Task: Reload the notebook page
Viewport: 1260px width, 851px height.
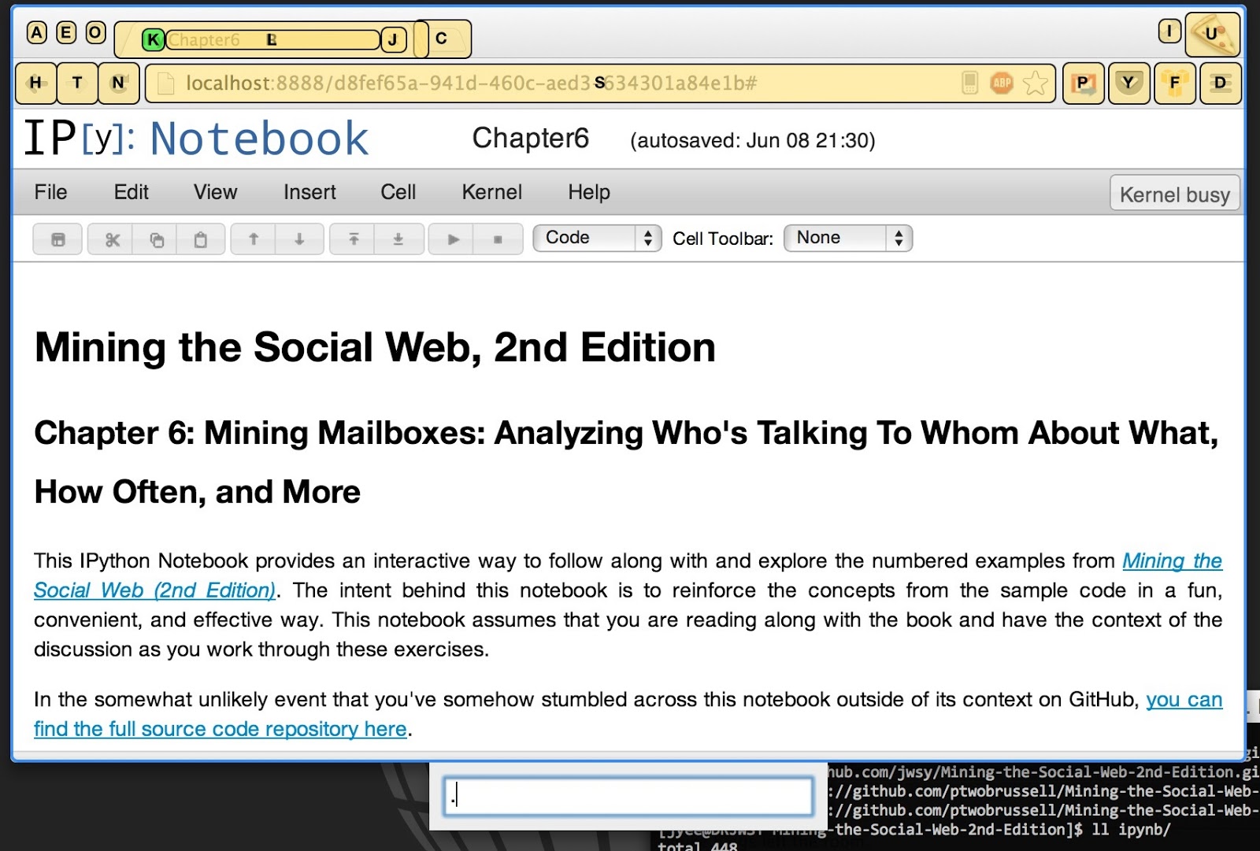Action: pos(119,83)
